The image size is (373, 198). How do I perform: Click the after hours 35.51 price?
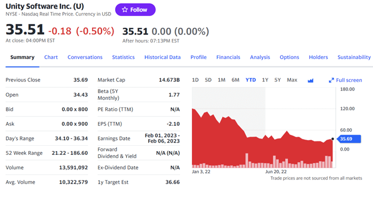point(135,31)
